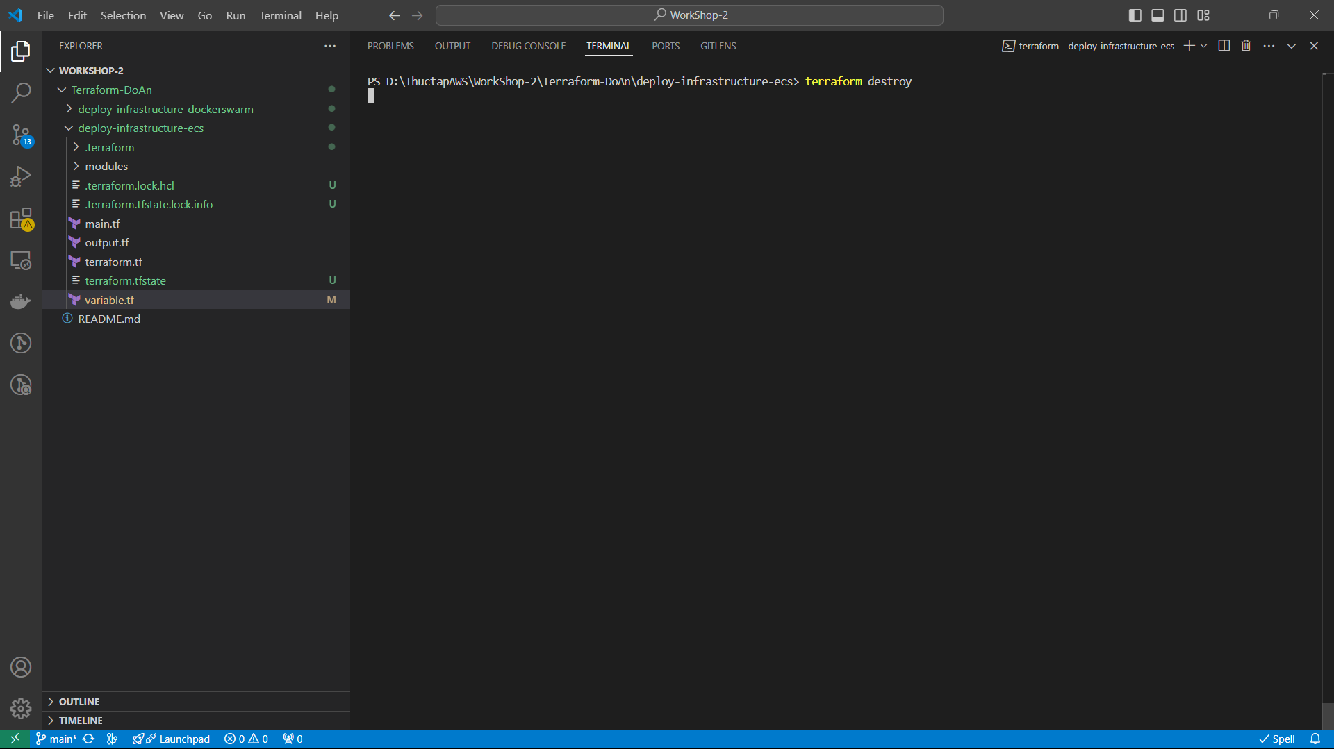The height and width of the screenshot is (749, 1334).
Task: Open GitLens Inspect view icon
Action: point(21,385)
